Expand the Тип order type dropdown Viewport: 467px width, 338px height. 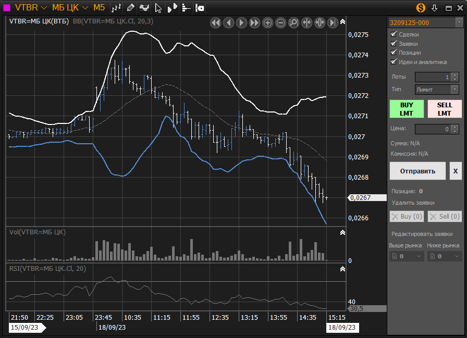tap(437, 90)
